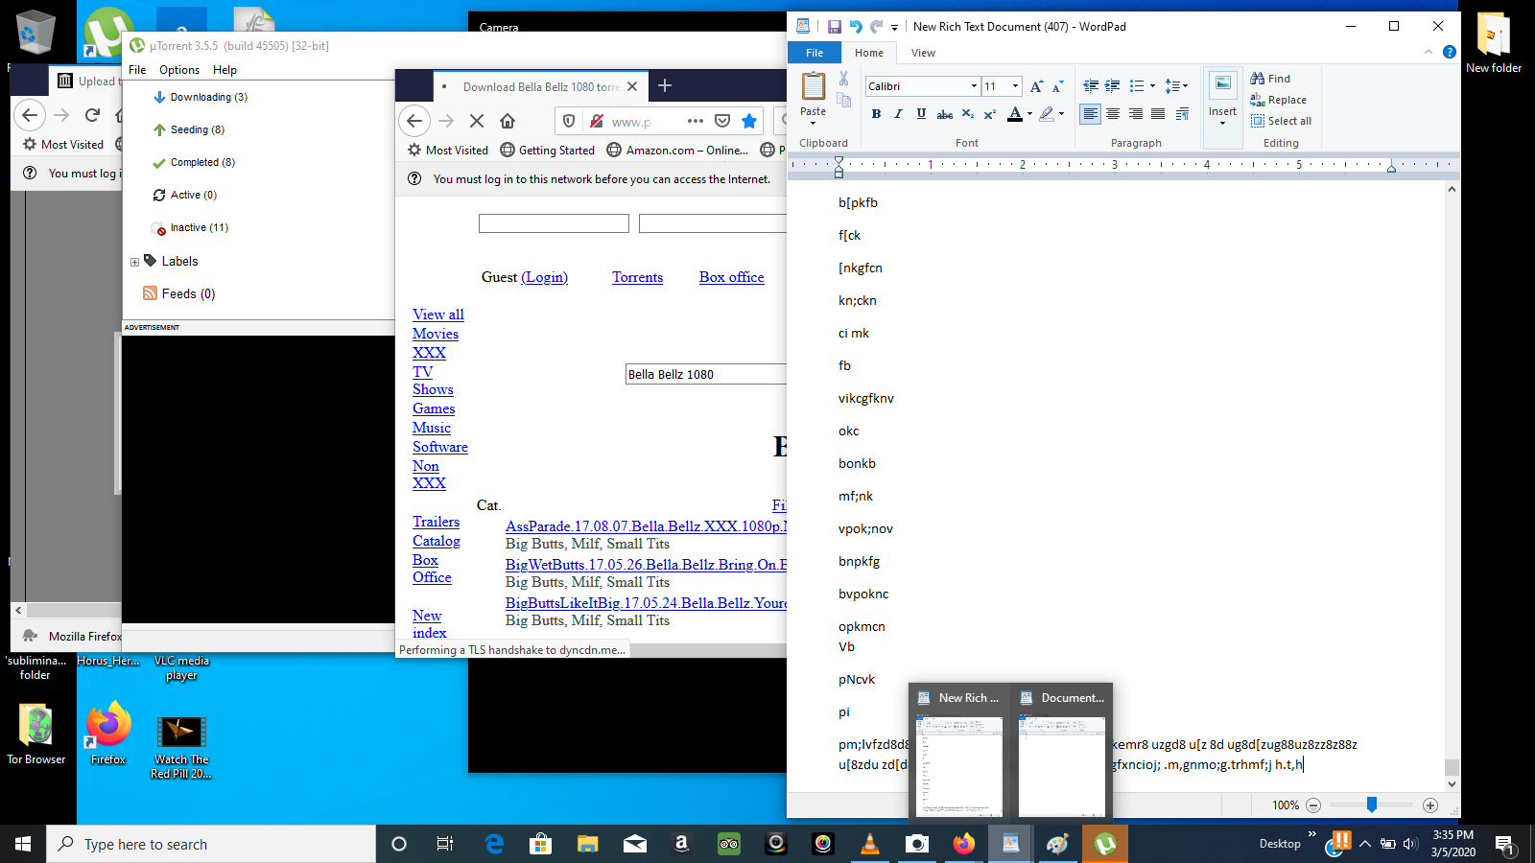Apply subscript formatting
The height and width of the screenshot is (863, 1535).
[967, 114]
